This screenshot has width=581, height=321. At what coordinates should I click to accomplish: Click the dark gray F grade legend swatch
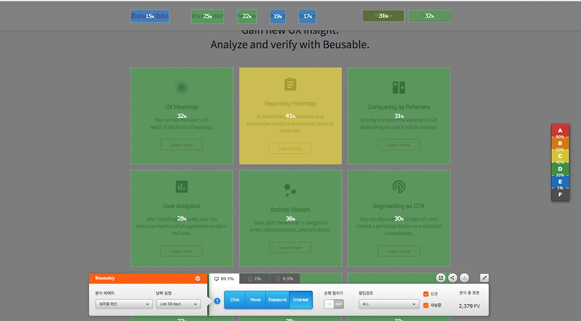(560, 194)
